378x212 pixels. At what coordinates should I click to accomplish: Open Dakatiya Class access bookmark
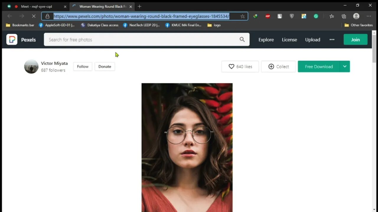pos(100,25)
